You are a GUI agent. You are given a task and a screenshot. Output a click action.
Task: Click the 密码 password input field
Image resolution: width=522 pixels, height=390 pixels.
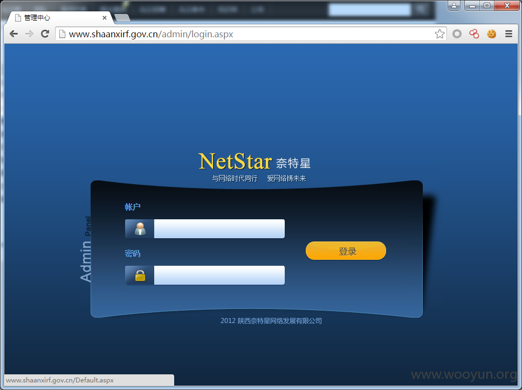(x=219, y=275)
